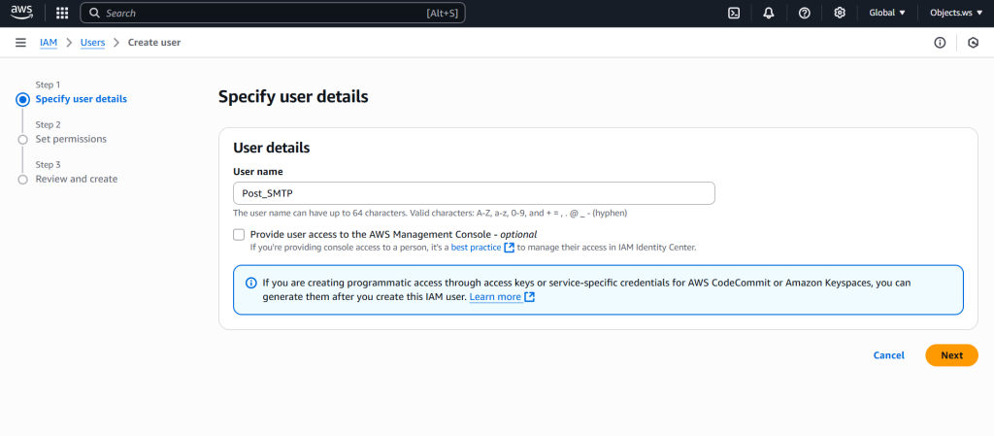Viewport: 994px width, 436px height.
Task: Cancel user creation
Action: pos(888,355)
